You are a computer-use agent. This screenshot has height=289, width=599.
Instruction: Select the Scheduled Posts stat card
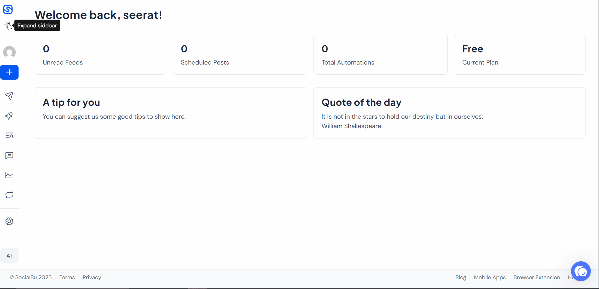point(240,54)
